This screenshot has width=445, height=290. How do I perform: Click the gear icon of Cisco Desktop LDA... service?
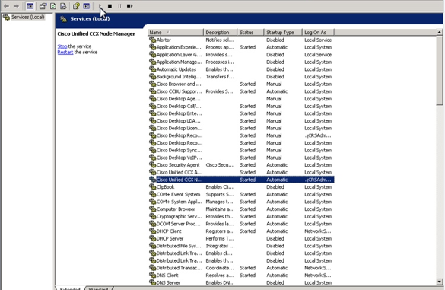152,121
